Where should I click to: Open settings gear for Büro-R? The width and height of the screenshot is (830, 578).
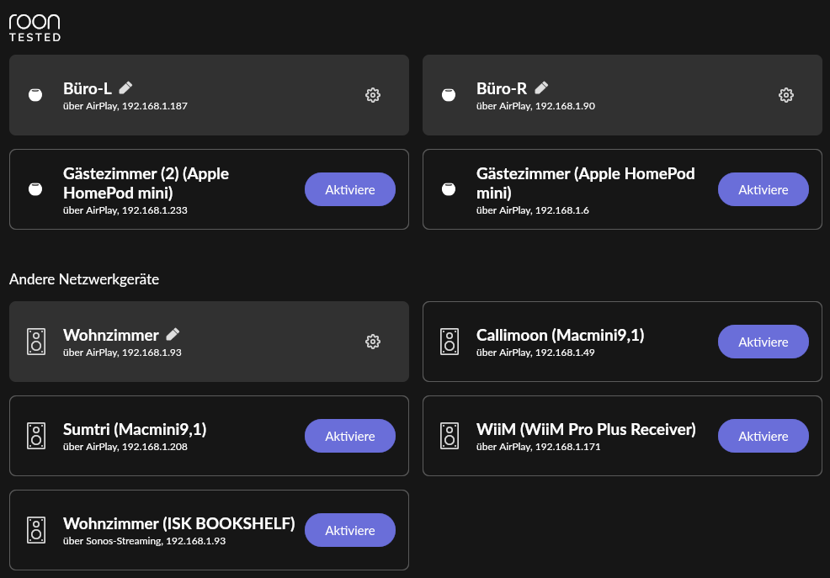[x=786, y=95]
